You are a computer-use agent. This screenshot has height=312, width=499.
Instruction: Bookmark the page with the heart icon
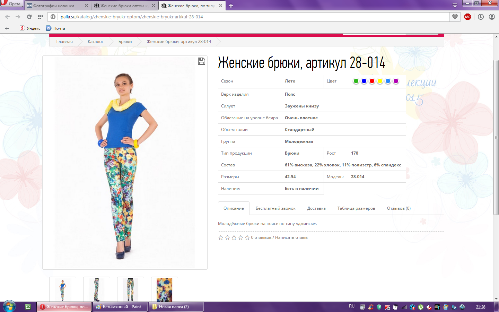pos(455,17)
